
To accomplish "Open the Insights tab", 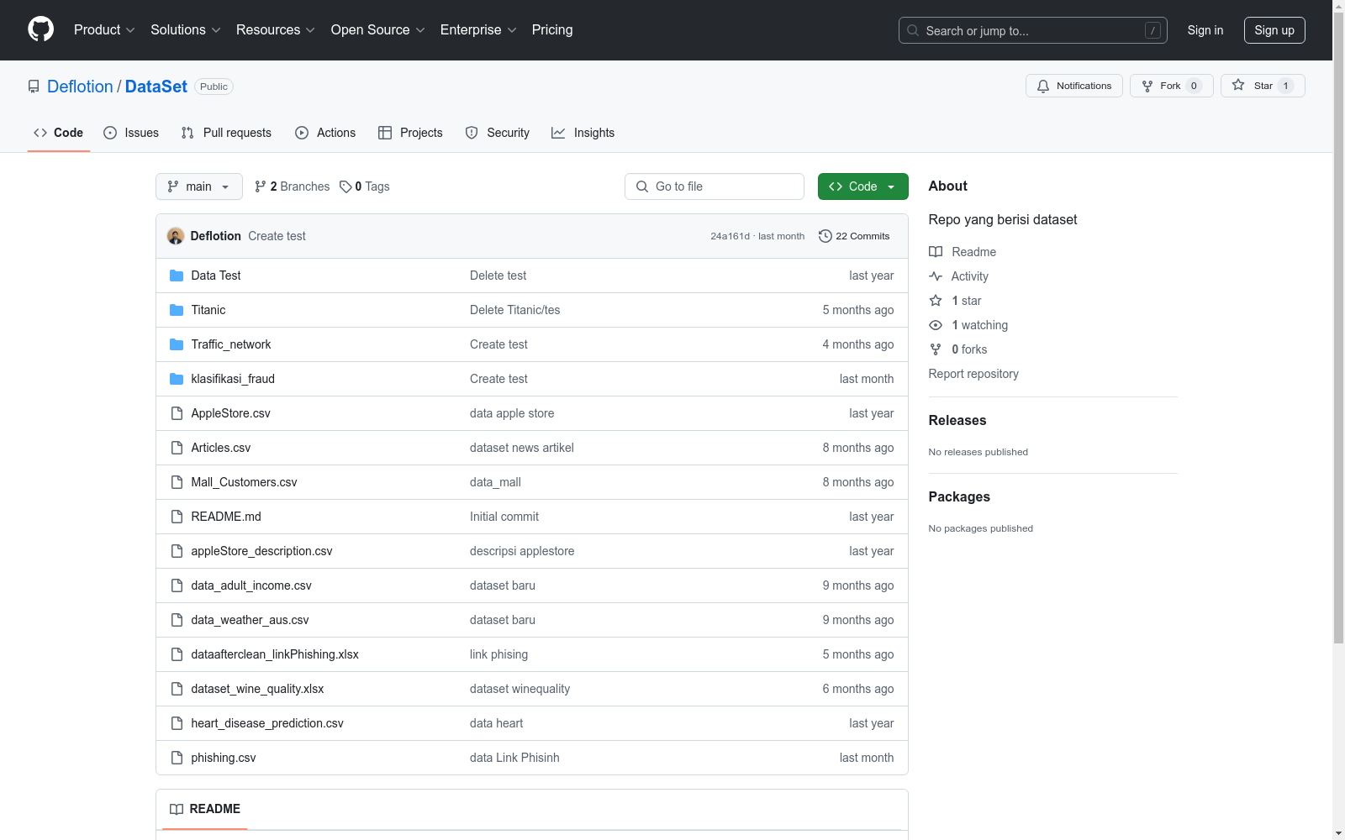I will (x=583, y=133).
